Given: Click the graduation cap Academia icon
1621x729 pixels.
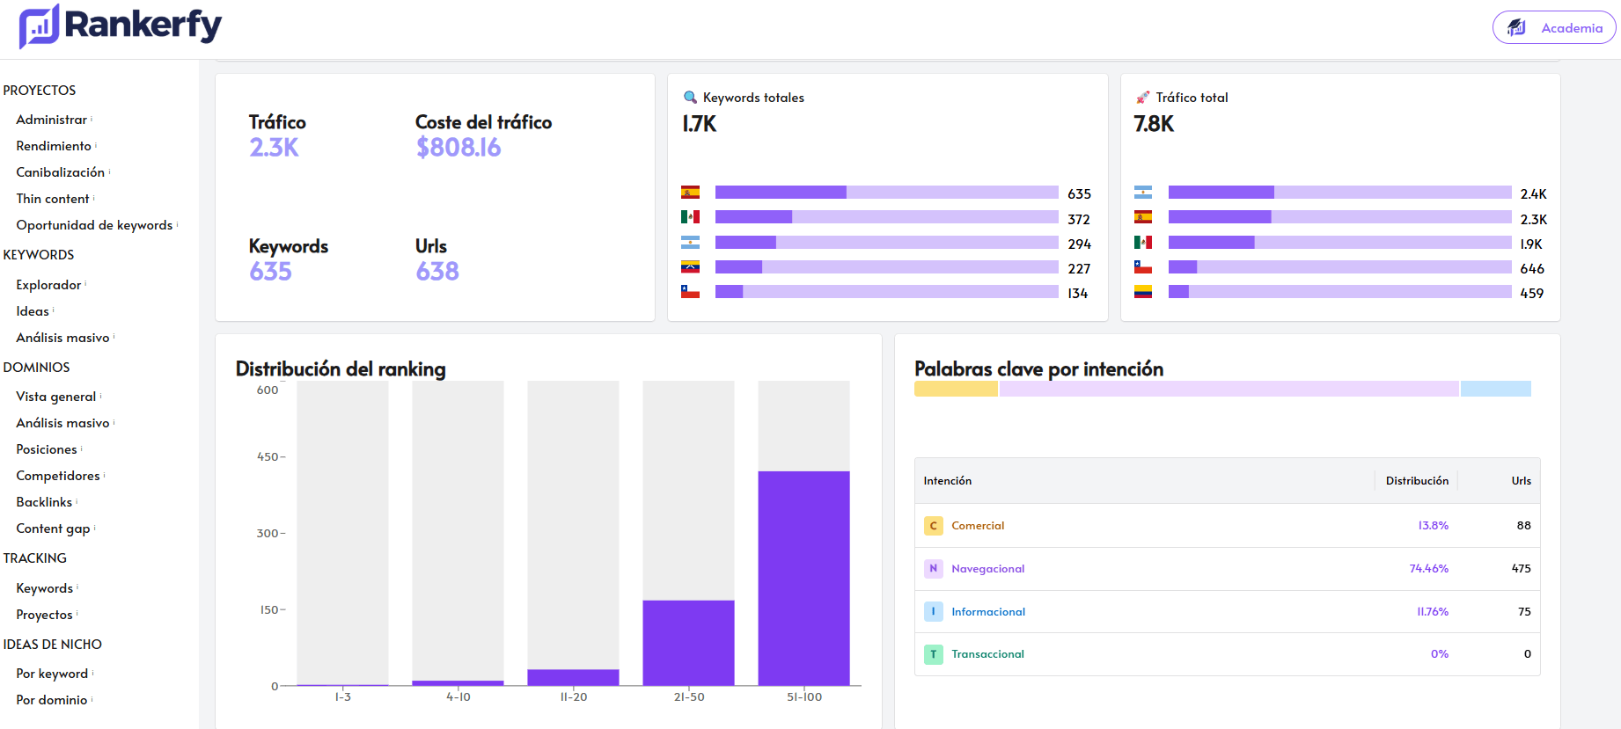Looking at the screenshot, I should pos(1516,27).
